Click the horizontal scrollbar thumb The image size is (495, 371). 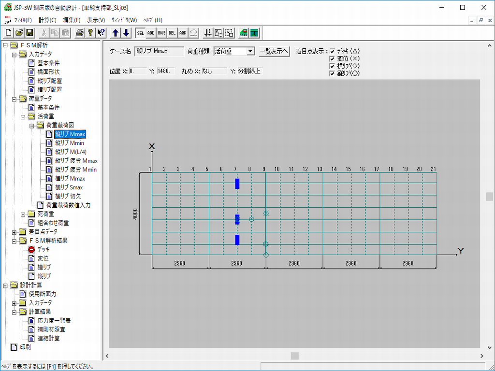294,356
